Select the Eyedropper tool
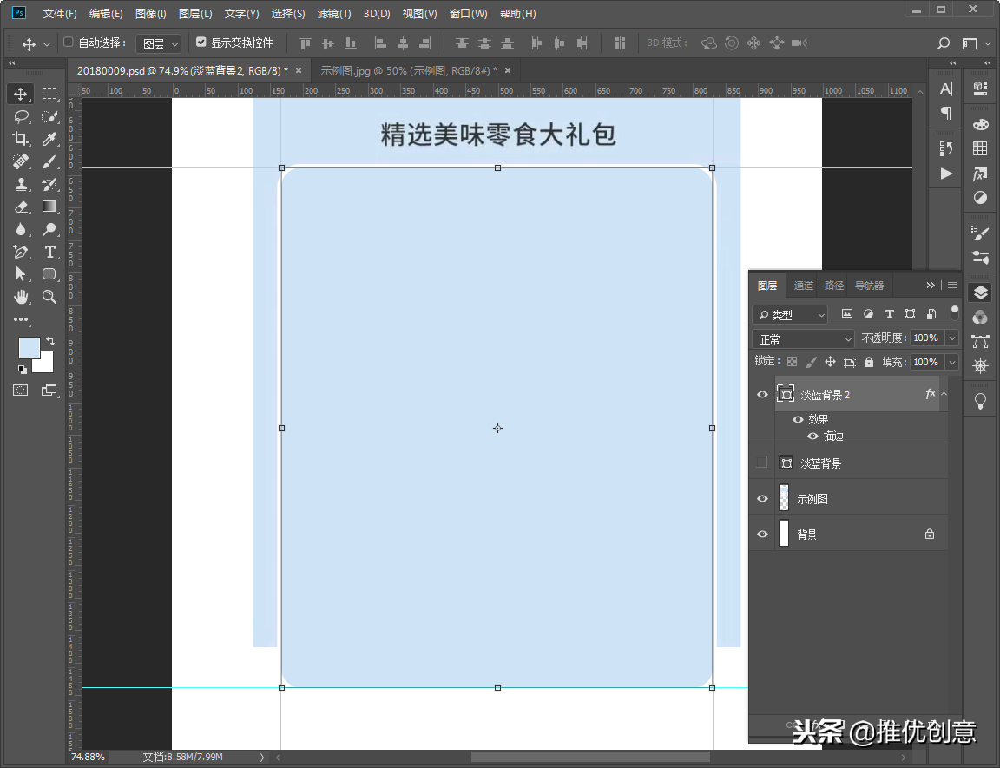 (x=49, y=139)
